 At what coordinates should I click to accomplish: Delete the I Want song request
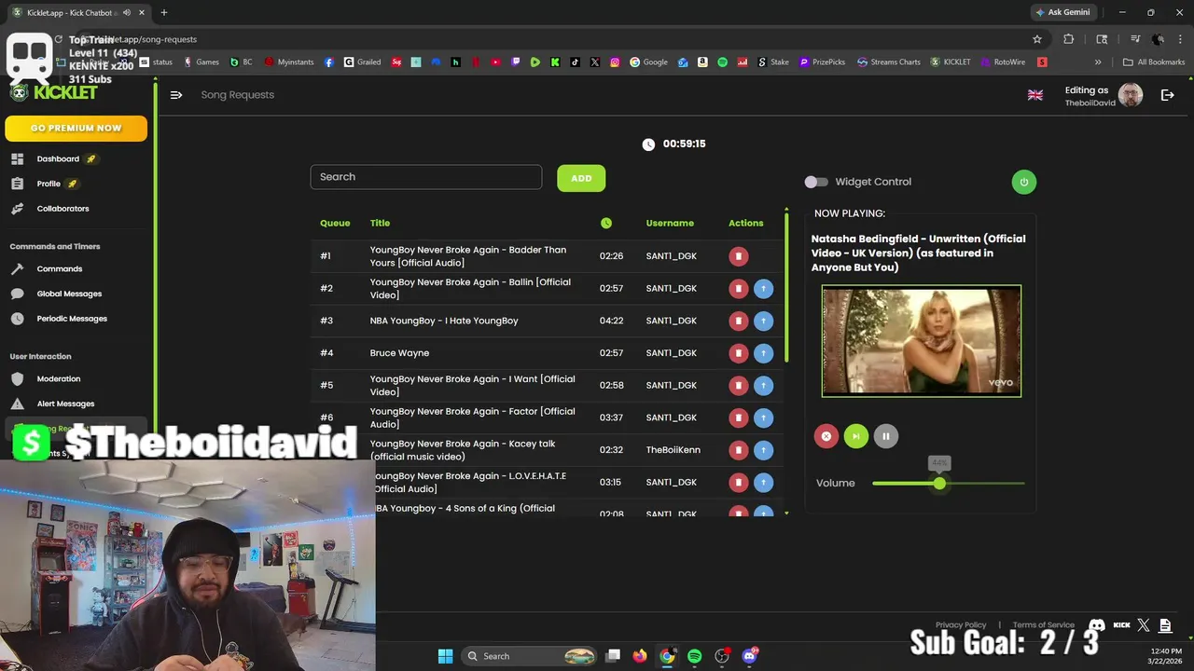pyautogui.click(x=738, y=386)
